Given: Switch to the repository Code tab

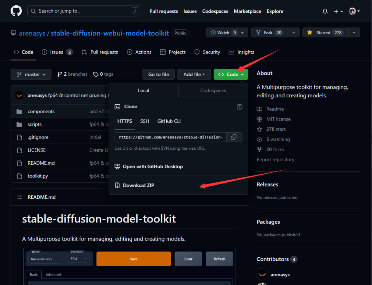Looking at the screenshot, I should pos(23,52).
